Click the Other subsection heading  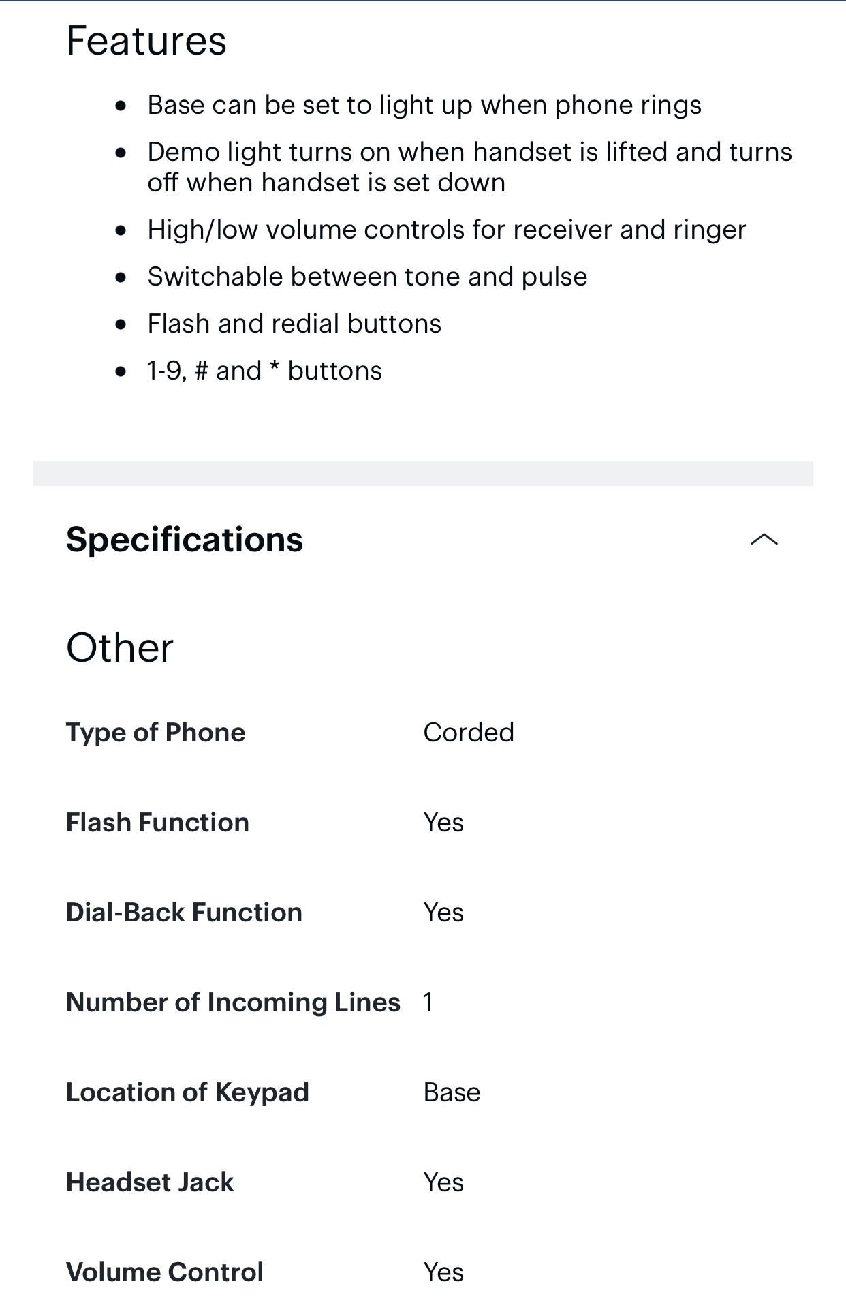click(x=120, y=647)
